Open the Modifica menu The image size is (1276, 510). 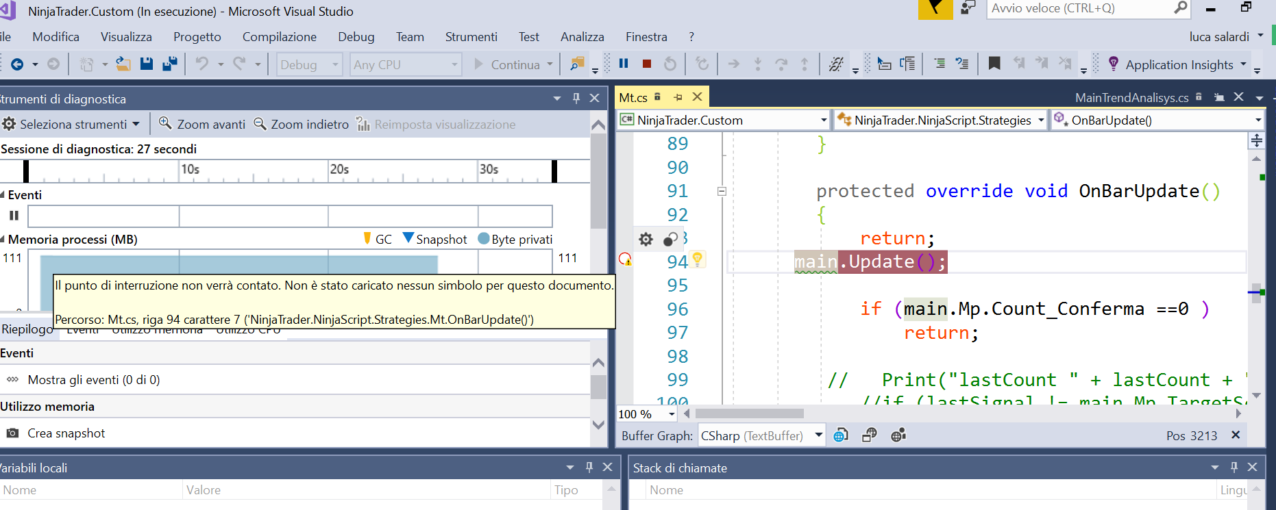(56, 37)
